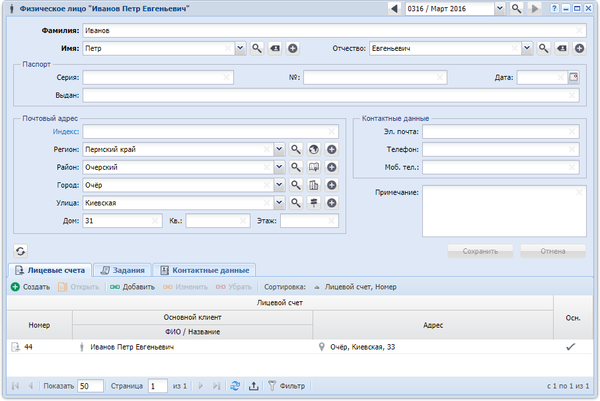Sort by Номер column header
The width and height of the screenshot is (600, 401).
click(x=39, y=325)
